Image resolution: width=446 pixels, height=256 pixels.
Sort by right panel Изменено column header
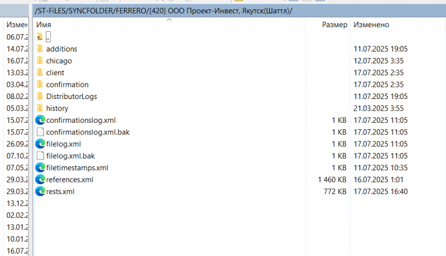371,25
